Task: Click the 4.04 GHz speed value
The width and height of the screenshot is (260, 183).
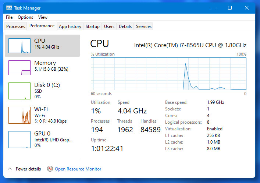Action: click(x=132, y=111)
